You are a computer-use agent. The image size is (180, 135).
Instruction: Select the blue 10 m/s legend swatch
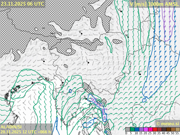[x=137, y=129]
